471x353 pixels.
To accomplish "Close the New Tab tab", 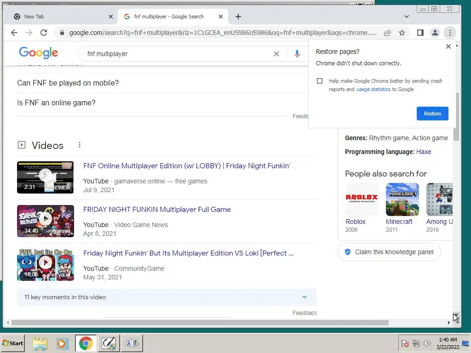I will pos(111,17).
